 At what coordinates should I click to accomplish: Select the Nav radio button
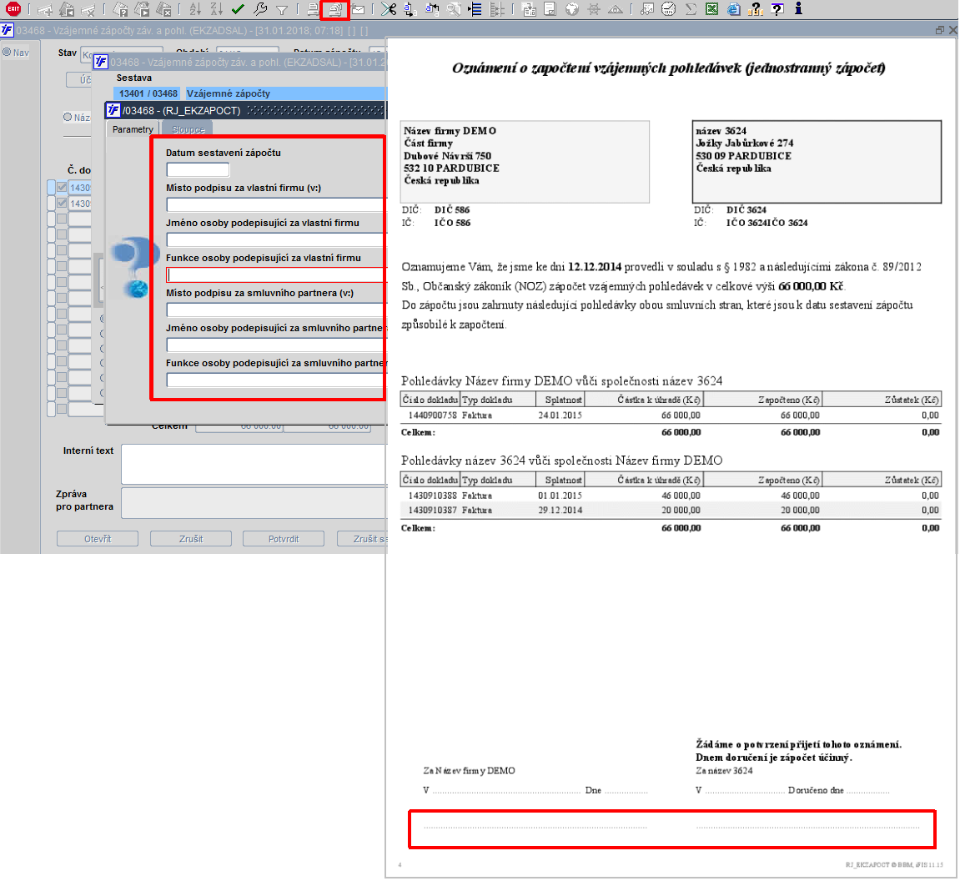(x=7, y=53)
